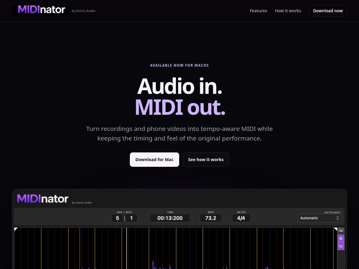
Task: Click by Iconic.Audio in the site header
Action: [83, 11]
